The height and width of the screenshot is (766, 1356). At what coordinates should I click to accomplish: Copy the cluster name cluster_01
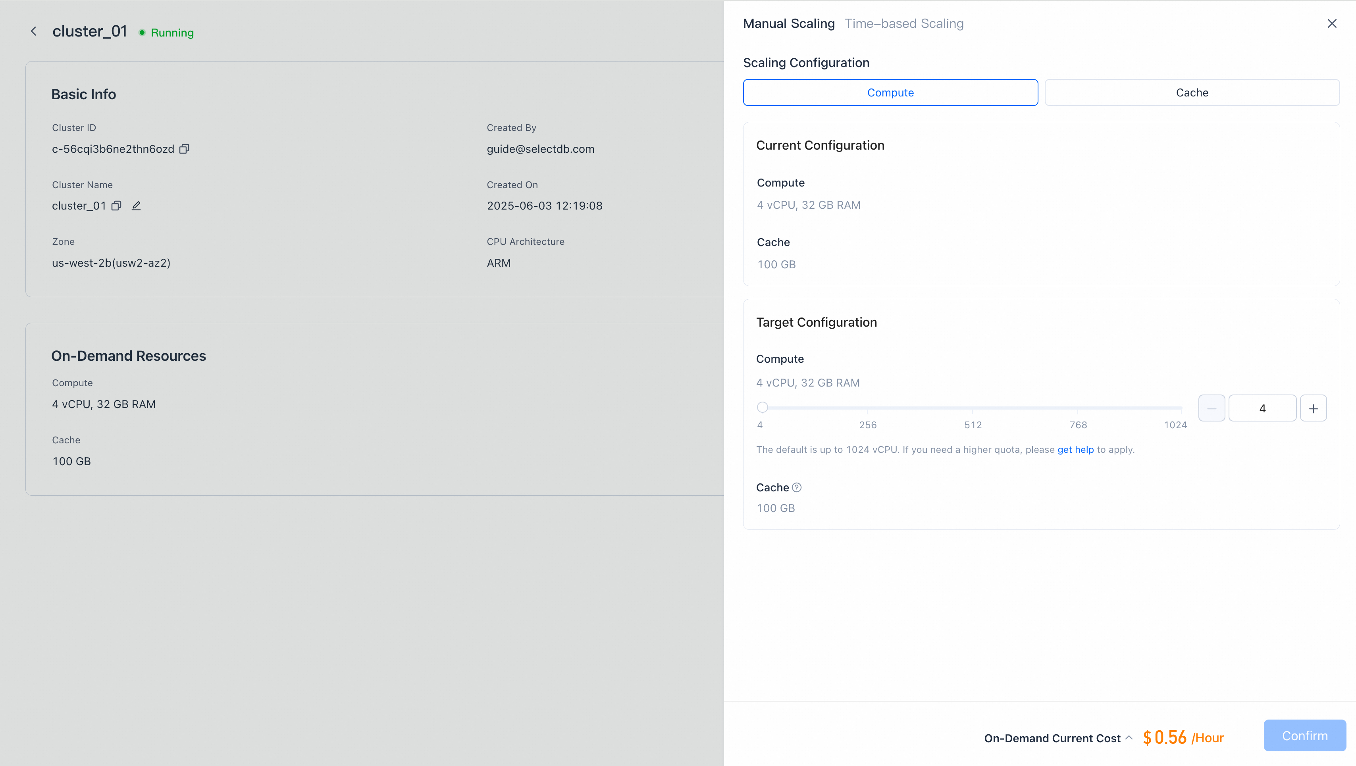(116, 205)
